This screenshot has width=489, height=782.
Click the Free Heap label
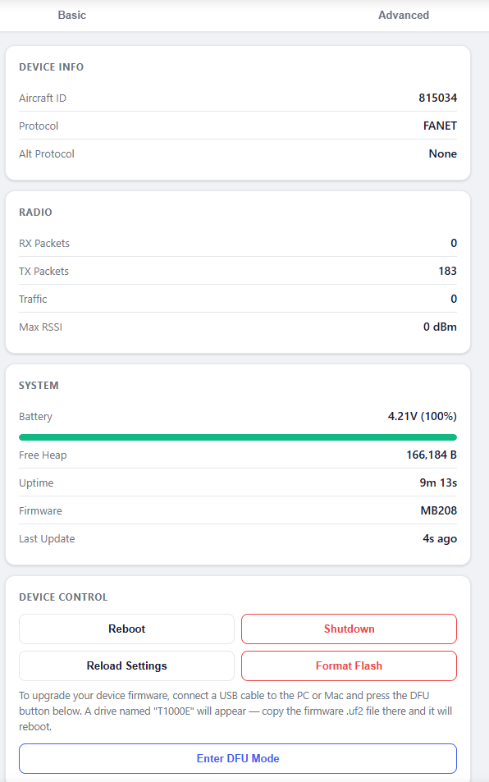point(43,455)
